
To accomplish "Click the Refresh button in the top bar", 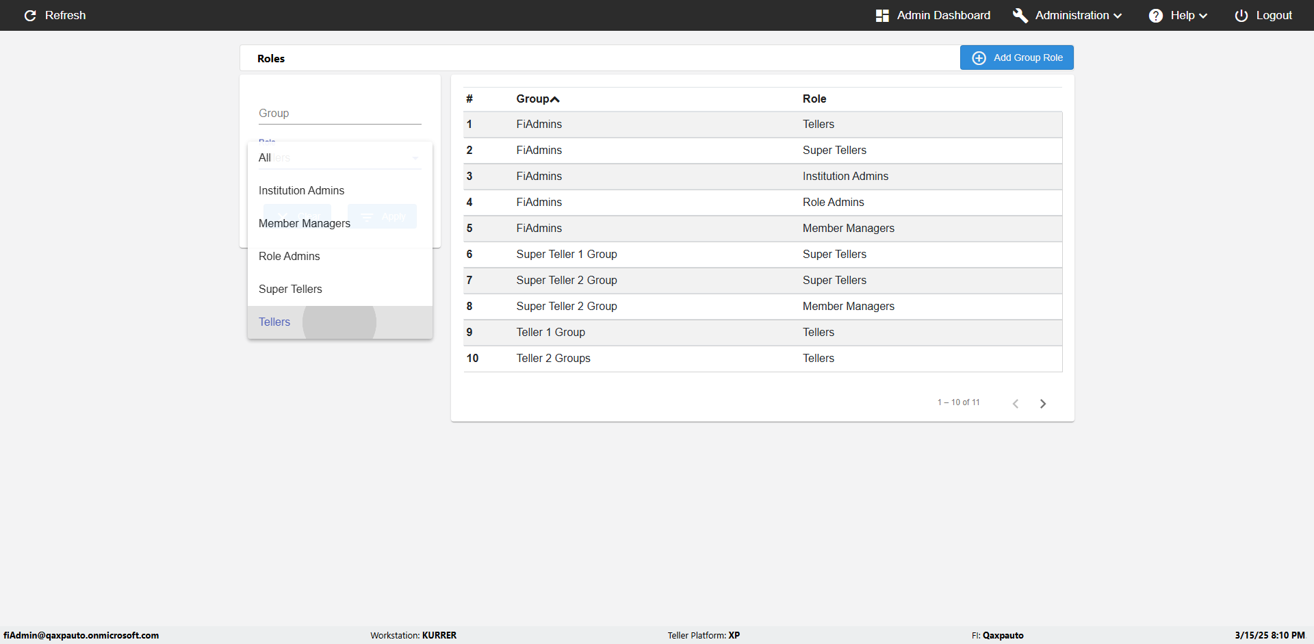I will pos(55,15).
